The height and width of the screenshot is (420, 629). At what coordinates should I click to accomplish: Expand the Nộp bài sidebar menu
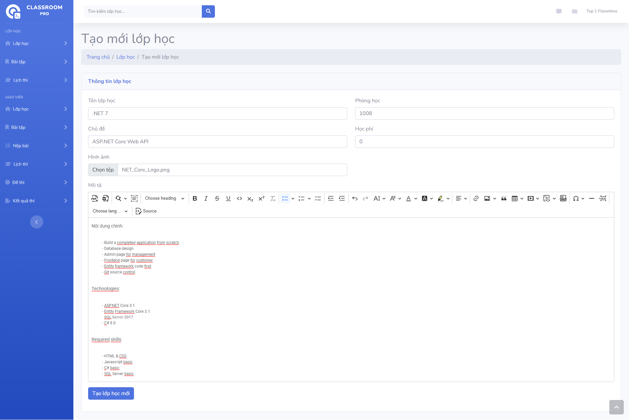[x=37, y=146]
